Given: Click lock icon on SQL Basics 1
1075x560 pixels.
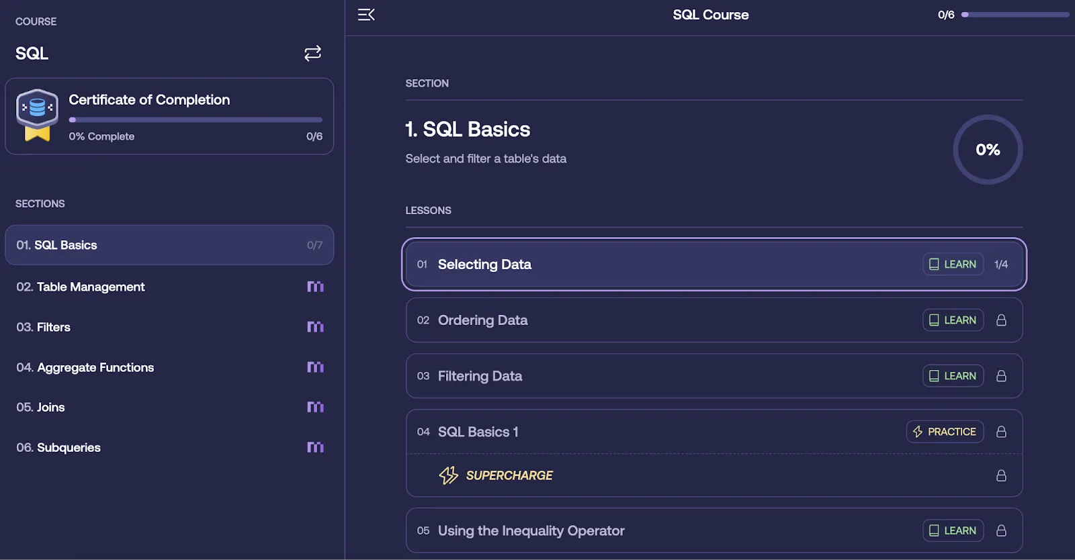Looking at the screenshot, I should click(1001, 432).
